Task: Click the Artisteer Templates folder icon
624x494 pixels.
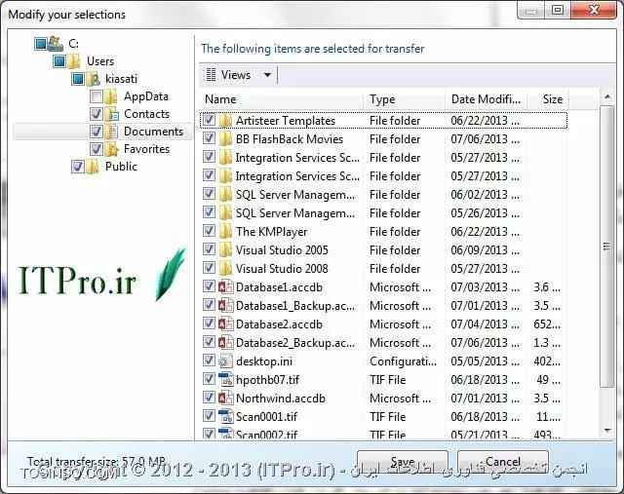Action: 225,120
